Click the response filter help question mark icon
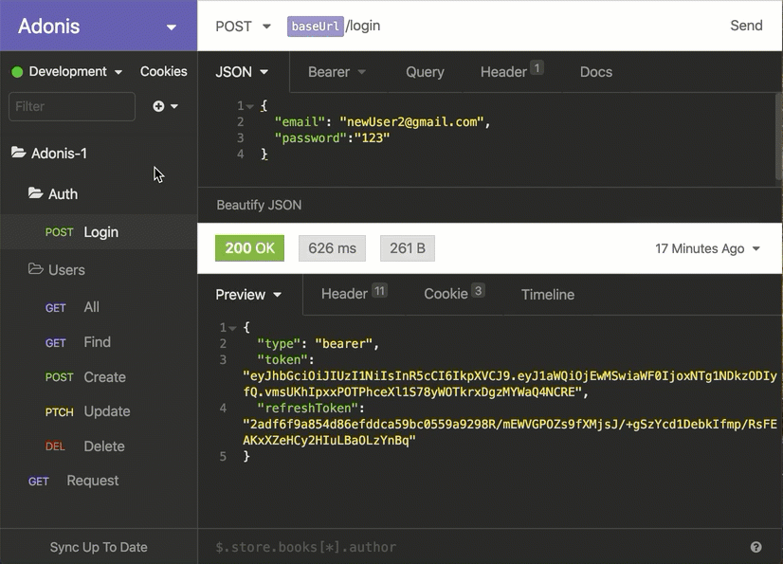The height and width of the screenshot is (564, 783). [x=756, y=546]
